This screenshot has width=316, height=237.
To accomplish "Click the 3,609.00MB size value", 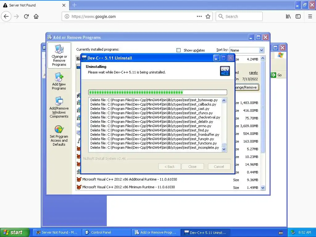I will (x=249, y=126).
